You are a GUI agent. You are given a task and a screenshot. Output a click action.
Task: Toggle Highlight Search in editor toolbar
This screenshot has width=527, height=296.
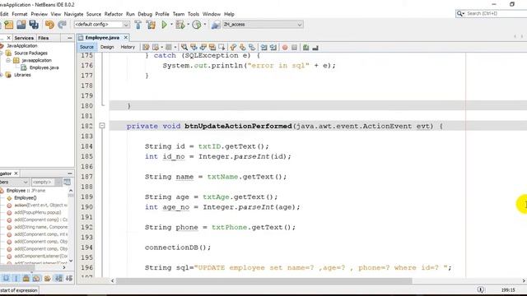212,48
